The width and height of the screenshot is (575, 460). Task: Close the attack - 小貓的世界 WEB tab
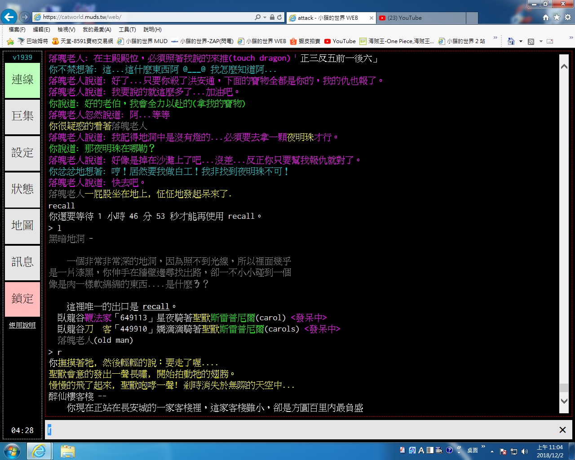click(x=372, y=18)
